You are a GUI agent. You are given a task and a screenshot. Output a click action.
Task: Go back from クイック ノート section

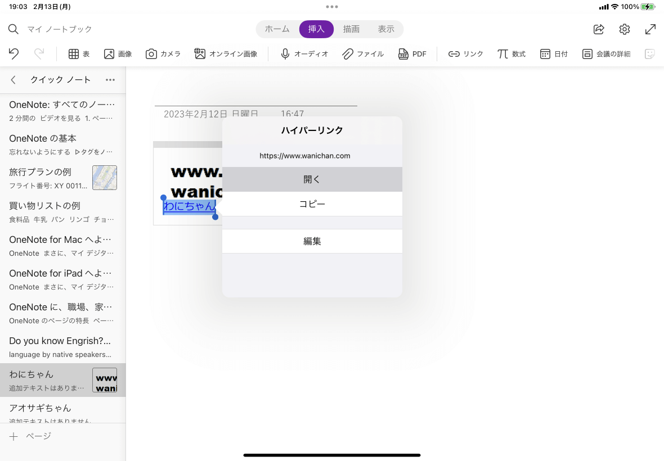[13, 79]
